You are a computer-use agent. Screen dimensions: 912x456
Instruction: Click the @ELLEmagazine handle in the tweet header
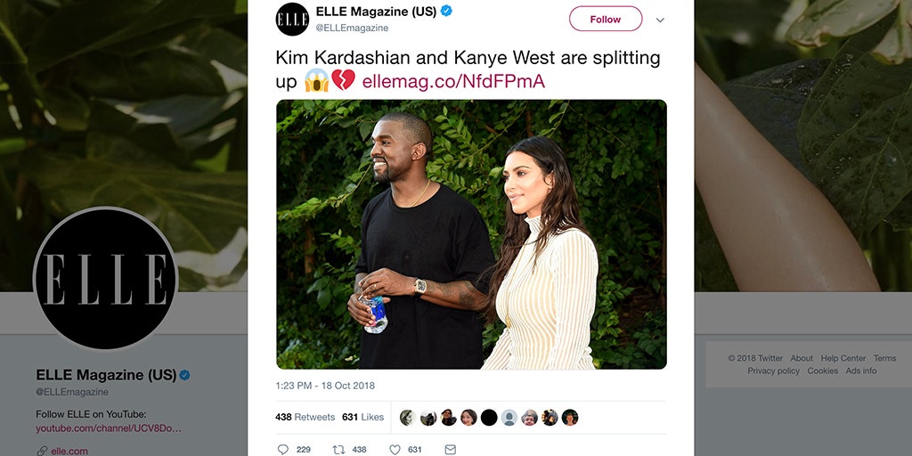coord(352,28)
